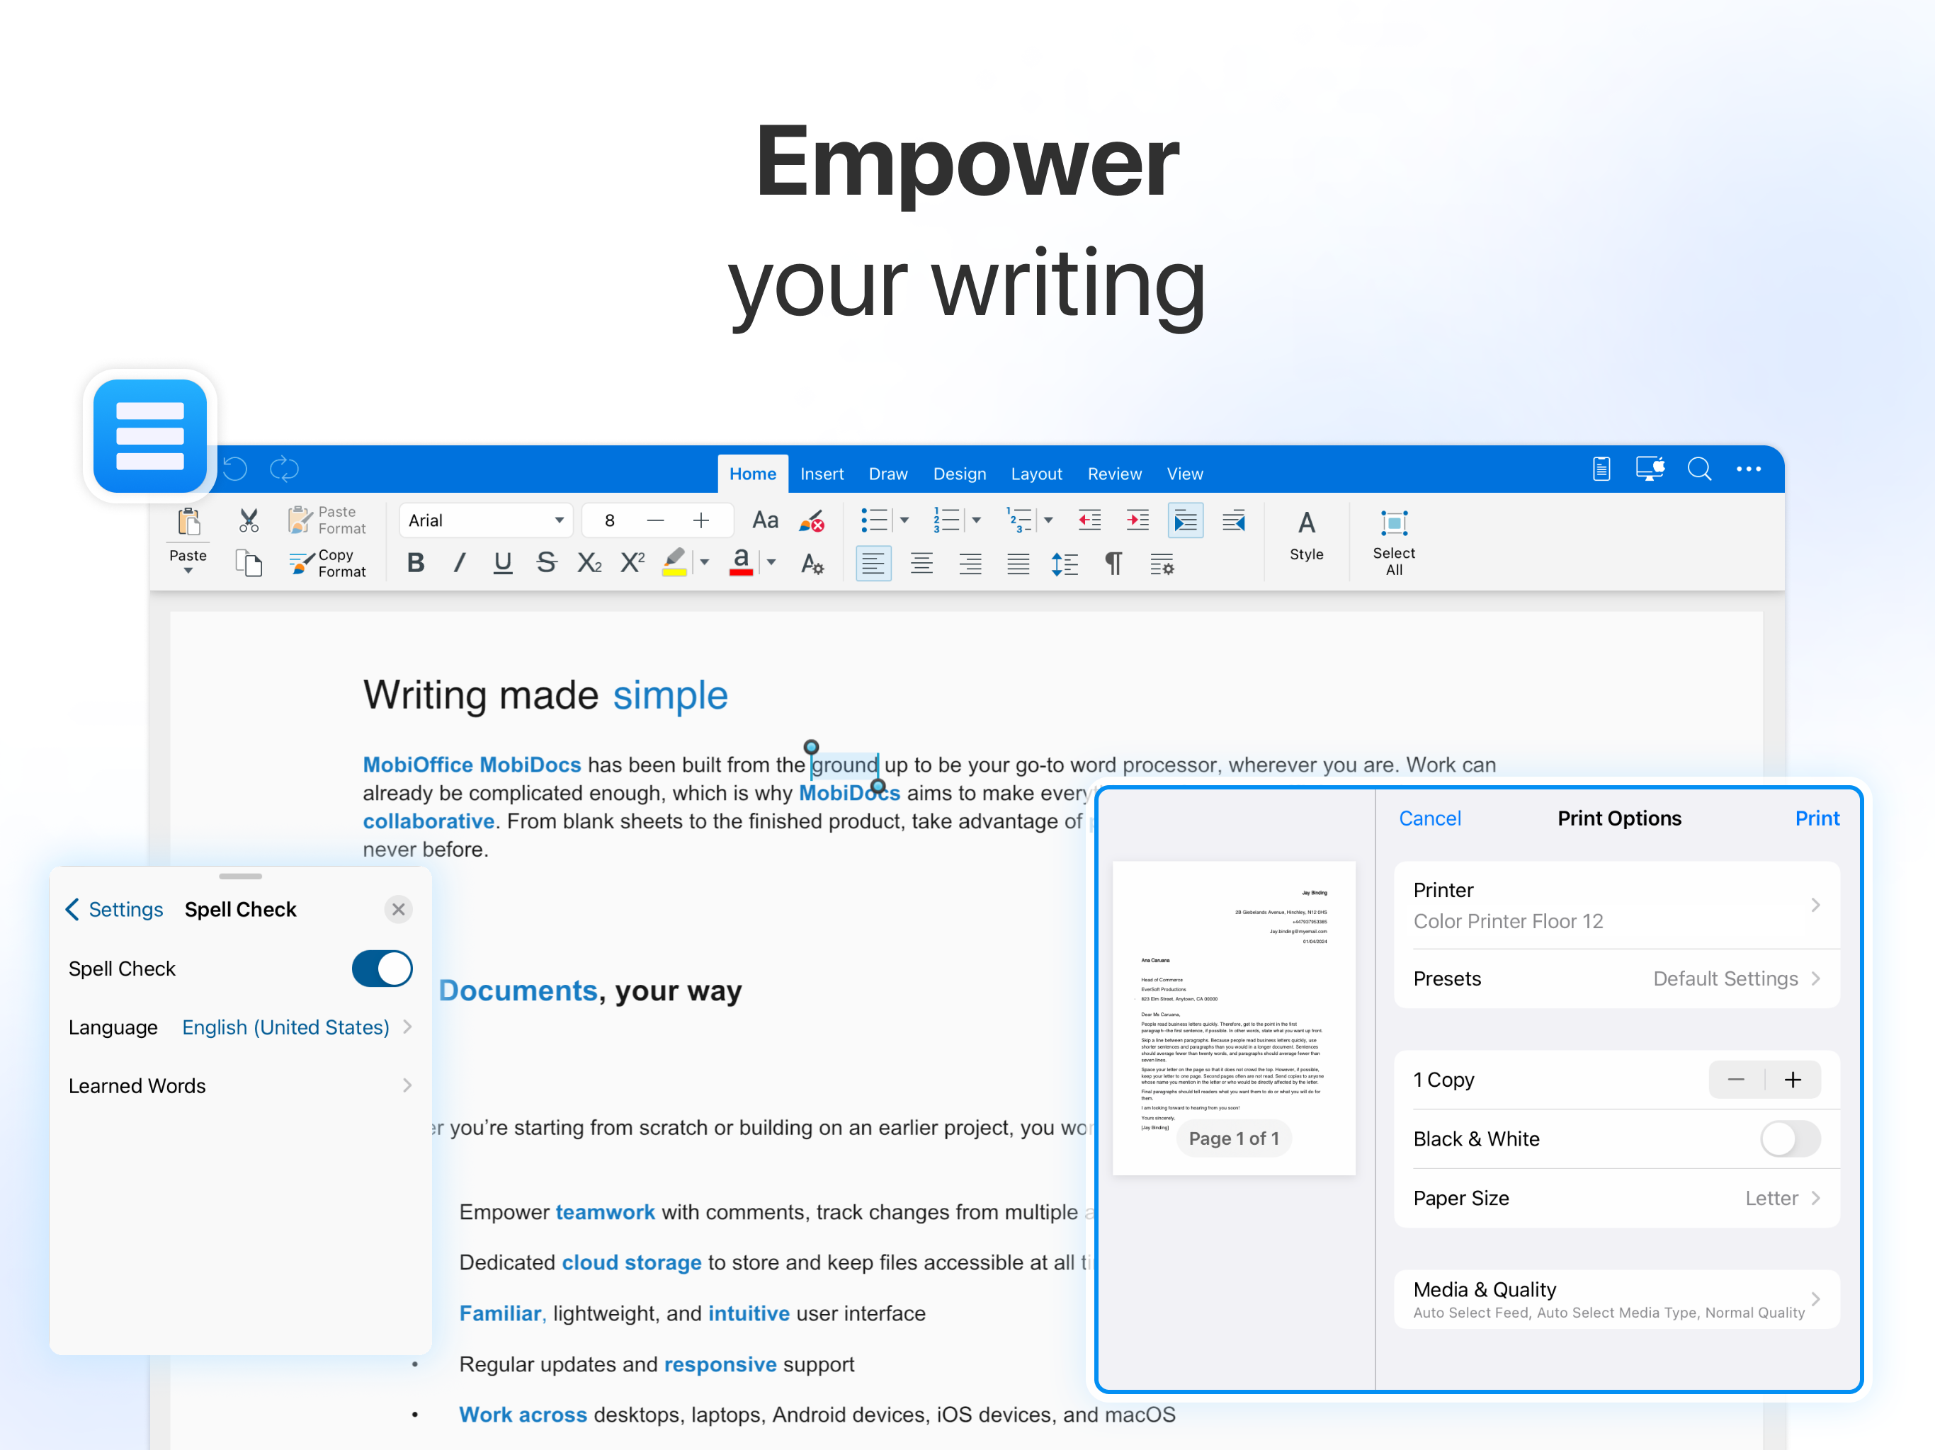Click the red font color button
The image size is (1935, 1450).
point(741,562)
